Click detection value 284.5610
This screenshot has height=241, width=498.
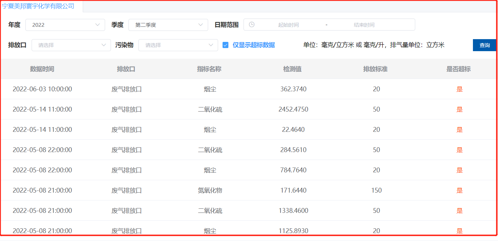(293, 150)
